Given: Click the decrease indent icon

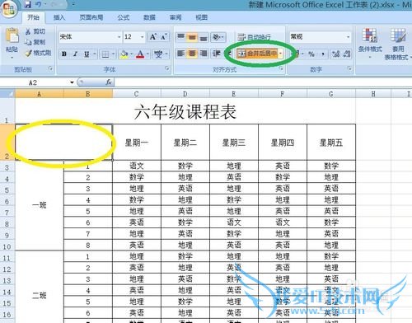Looking at the screenshot, I should pos(217,54).
